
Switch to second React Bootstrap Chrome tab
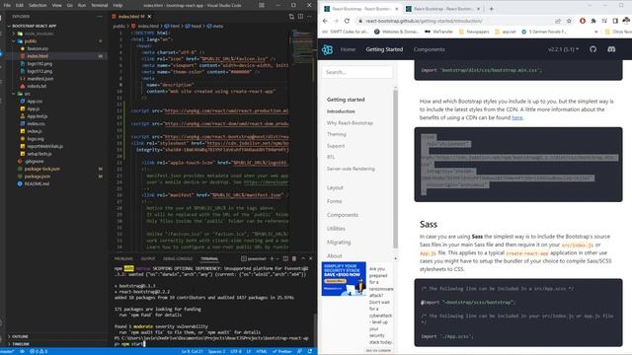442,9
